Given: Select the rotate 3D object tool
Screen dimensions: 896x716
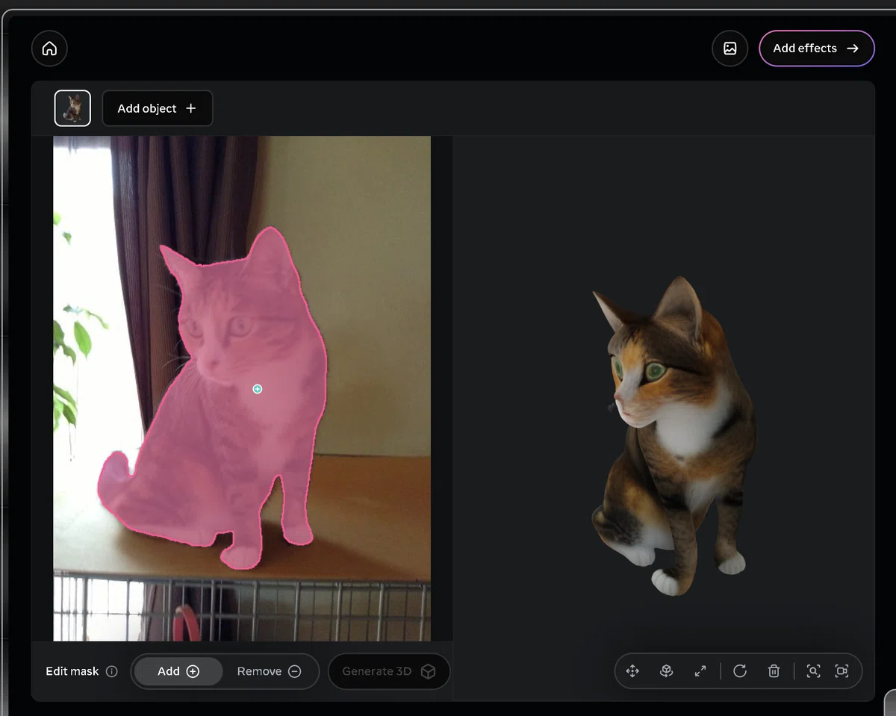Looking at the screenshot, I should (667, 671).
